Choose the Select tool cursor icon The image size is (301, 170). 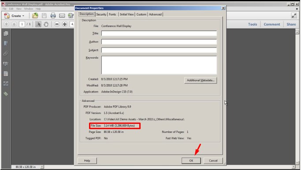click(38, 24)
